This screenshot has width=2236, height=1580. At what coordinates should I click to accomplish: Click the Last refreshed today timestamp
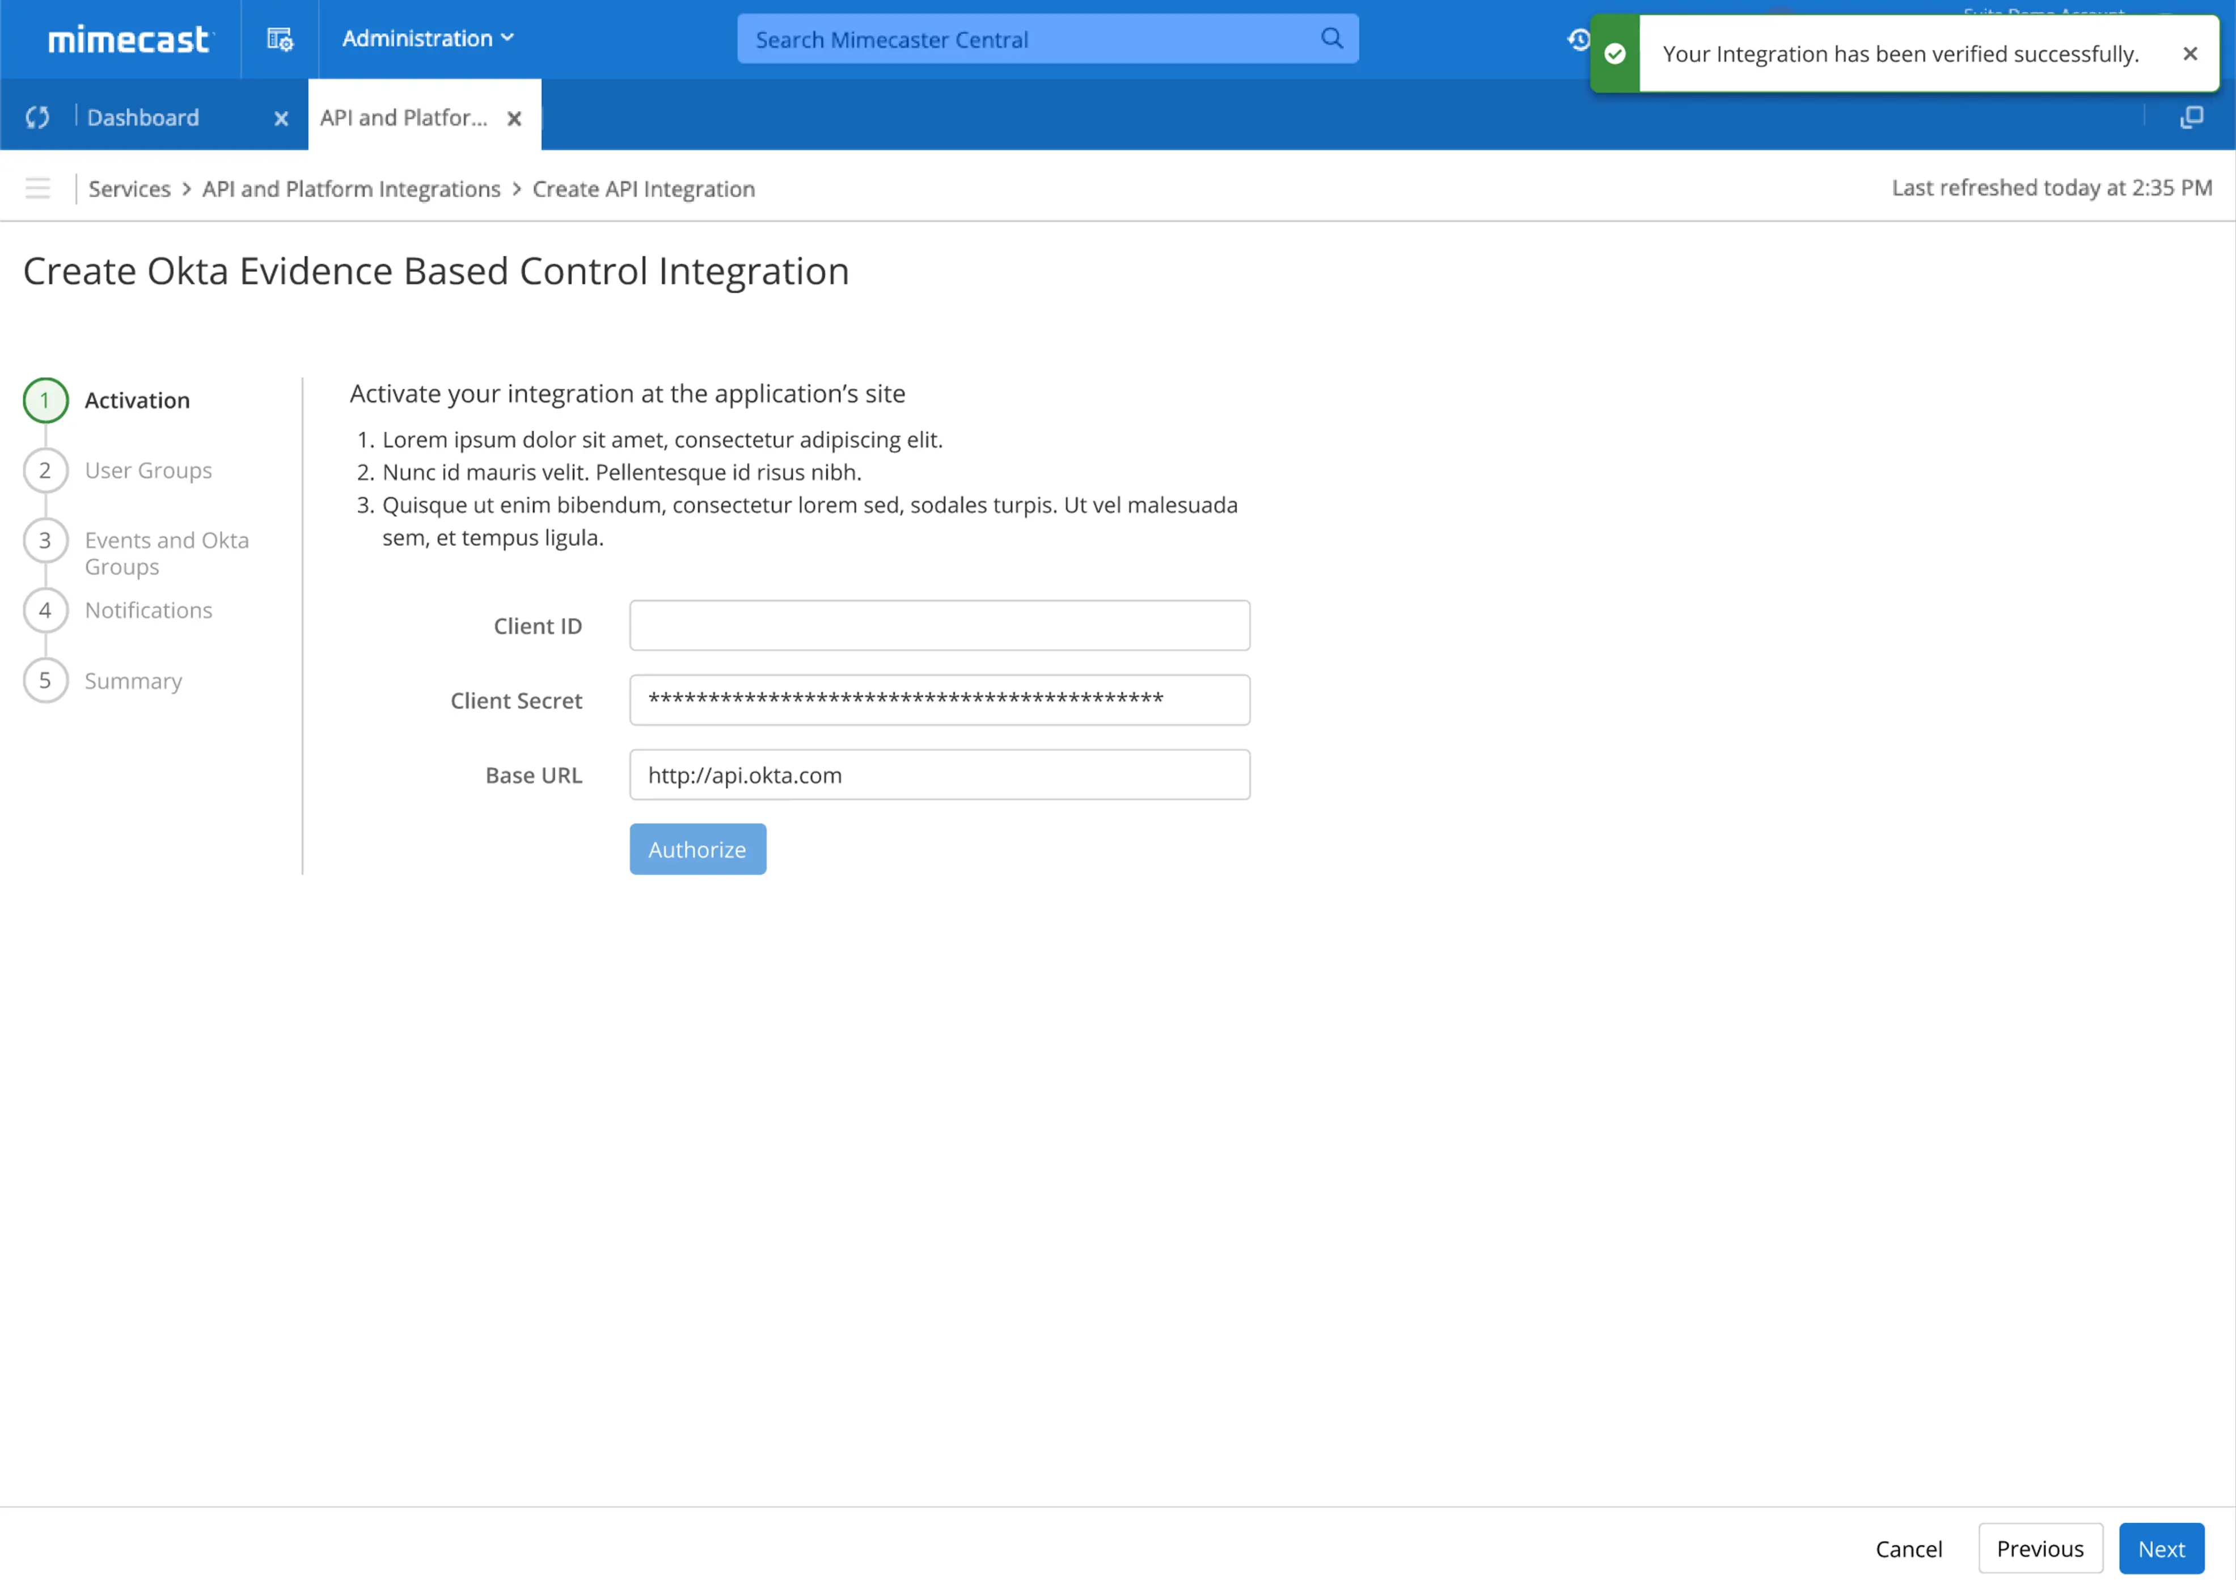pos(2052,188)
